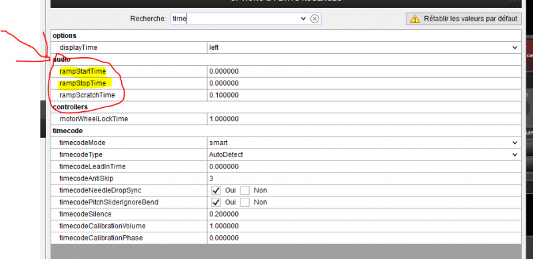Image resolution: width=533 pixels, height=259 pixels.
Task: Edit the timecodeSilence value field
Action: [364, 214]
